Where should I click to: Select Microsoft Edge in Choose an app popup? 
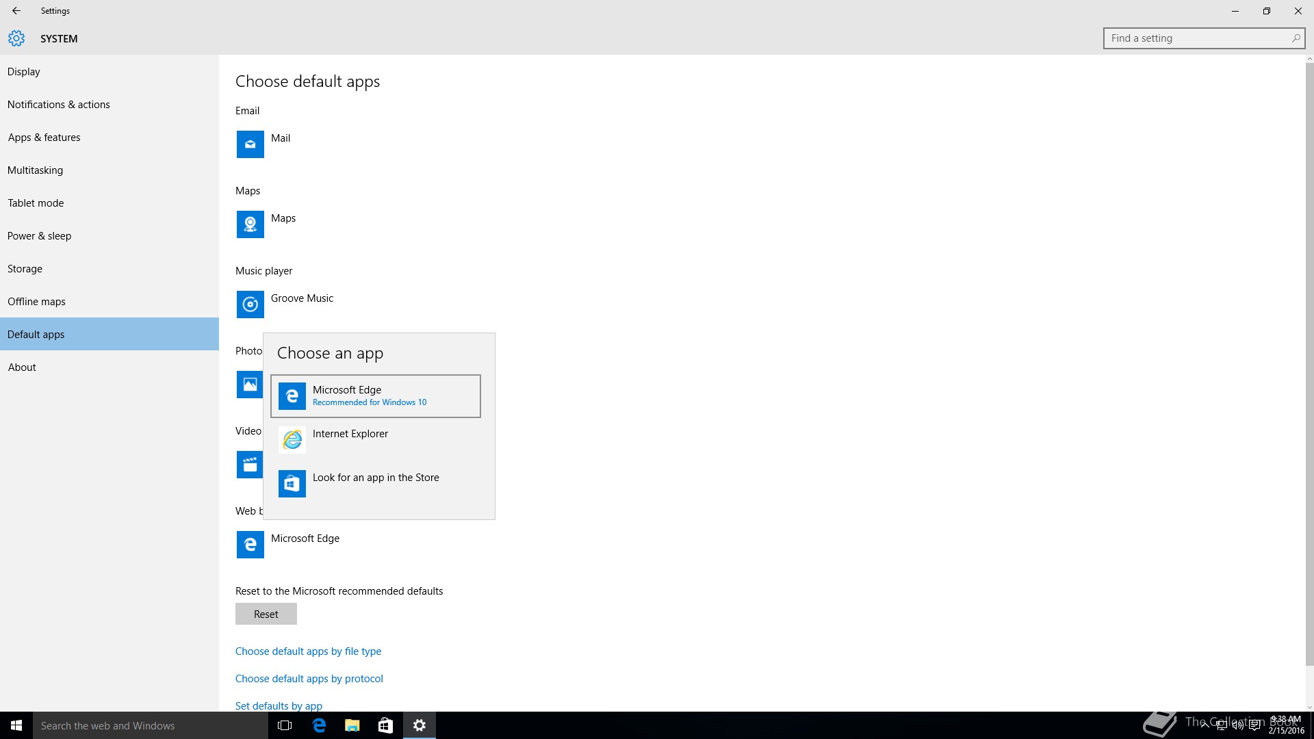[376, 396]
